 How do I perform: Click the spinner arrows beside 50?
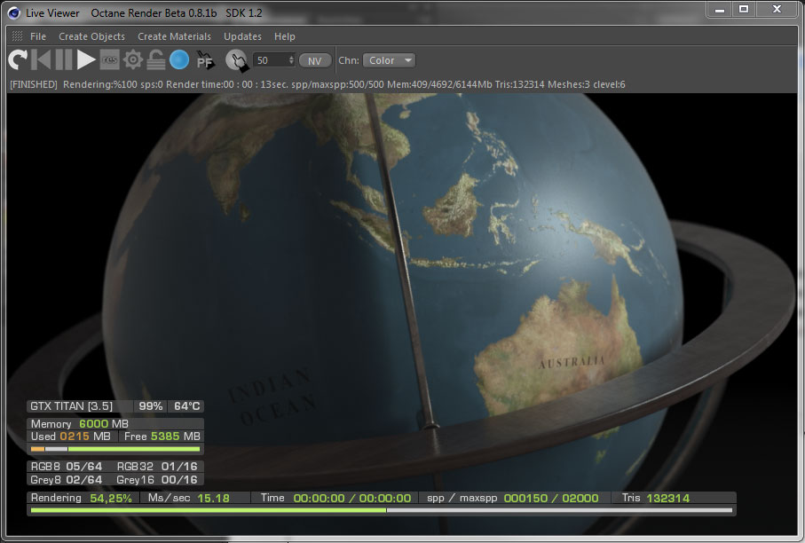point(291,60)
